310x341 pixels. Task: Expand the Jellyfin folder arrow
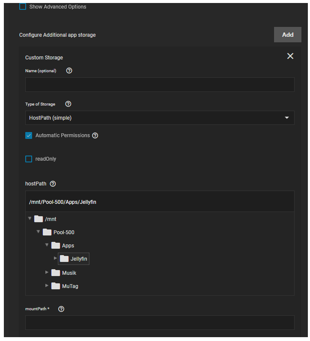pyautogui.click(x=55, y=258)
